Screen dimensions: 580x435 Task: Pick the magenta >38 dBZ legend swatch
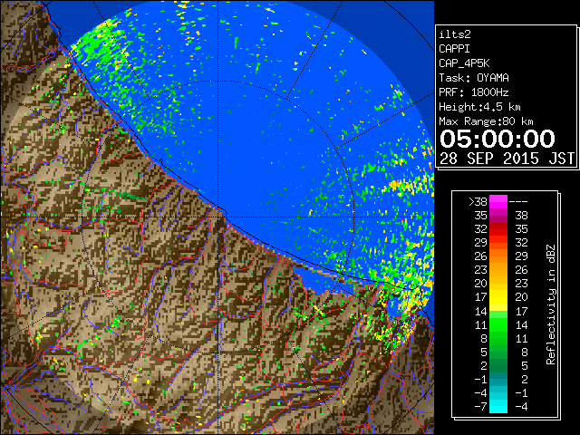click(x=498, y=201)
